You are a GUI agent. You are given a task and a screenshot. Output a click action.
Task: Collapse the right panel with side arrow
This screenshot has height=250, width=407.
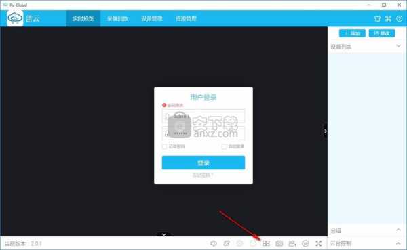point(325,131)
